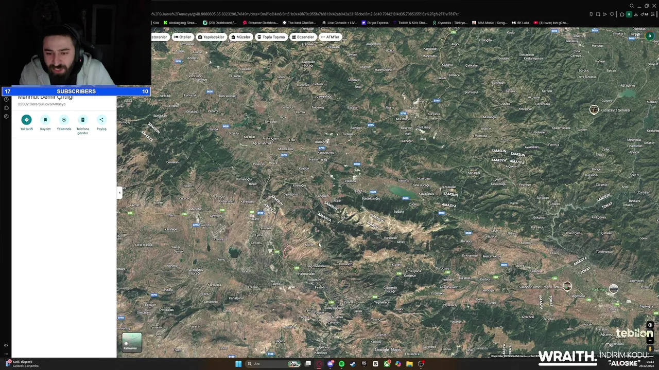
Task: Click the download icon in browser toolbar
Action: [636, 14]
